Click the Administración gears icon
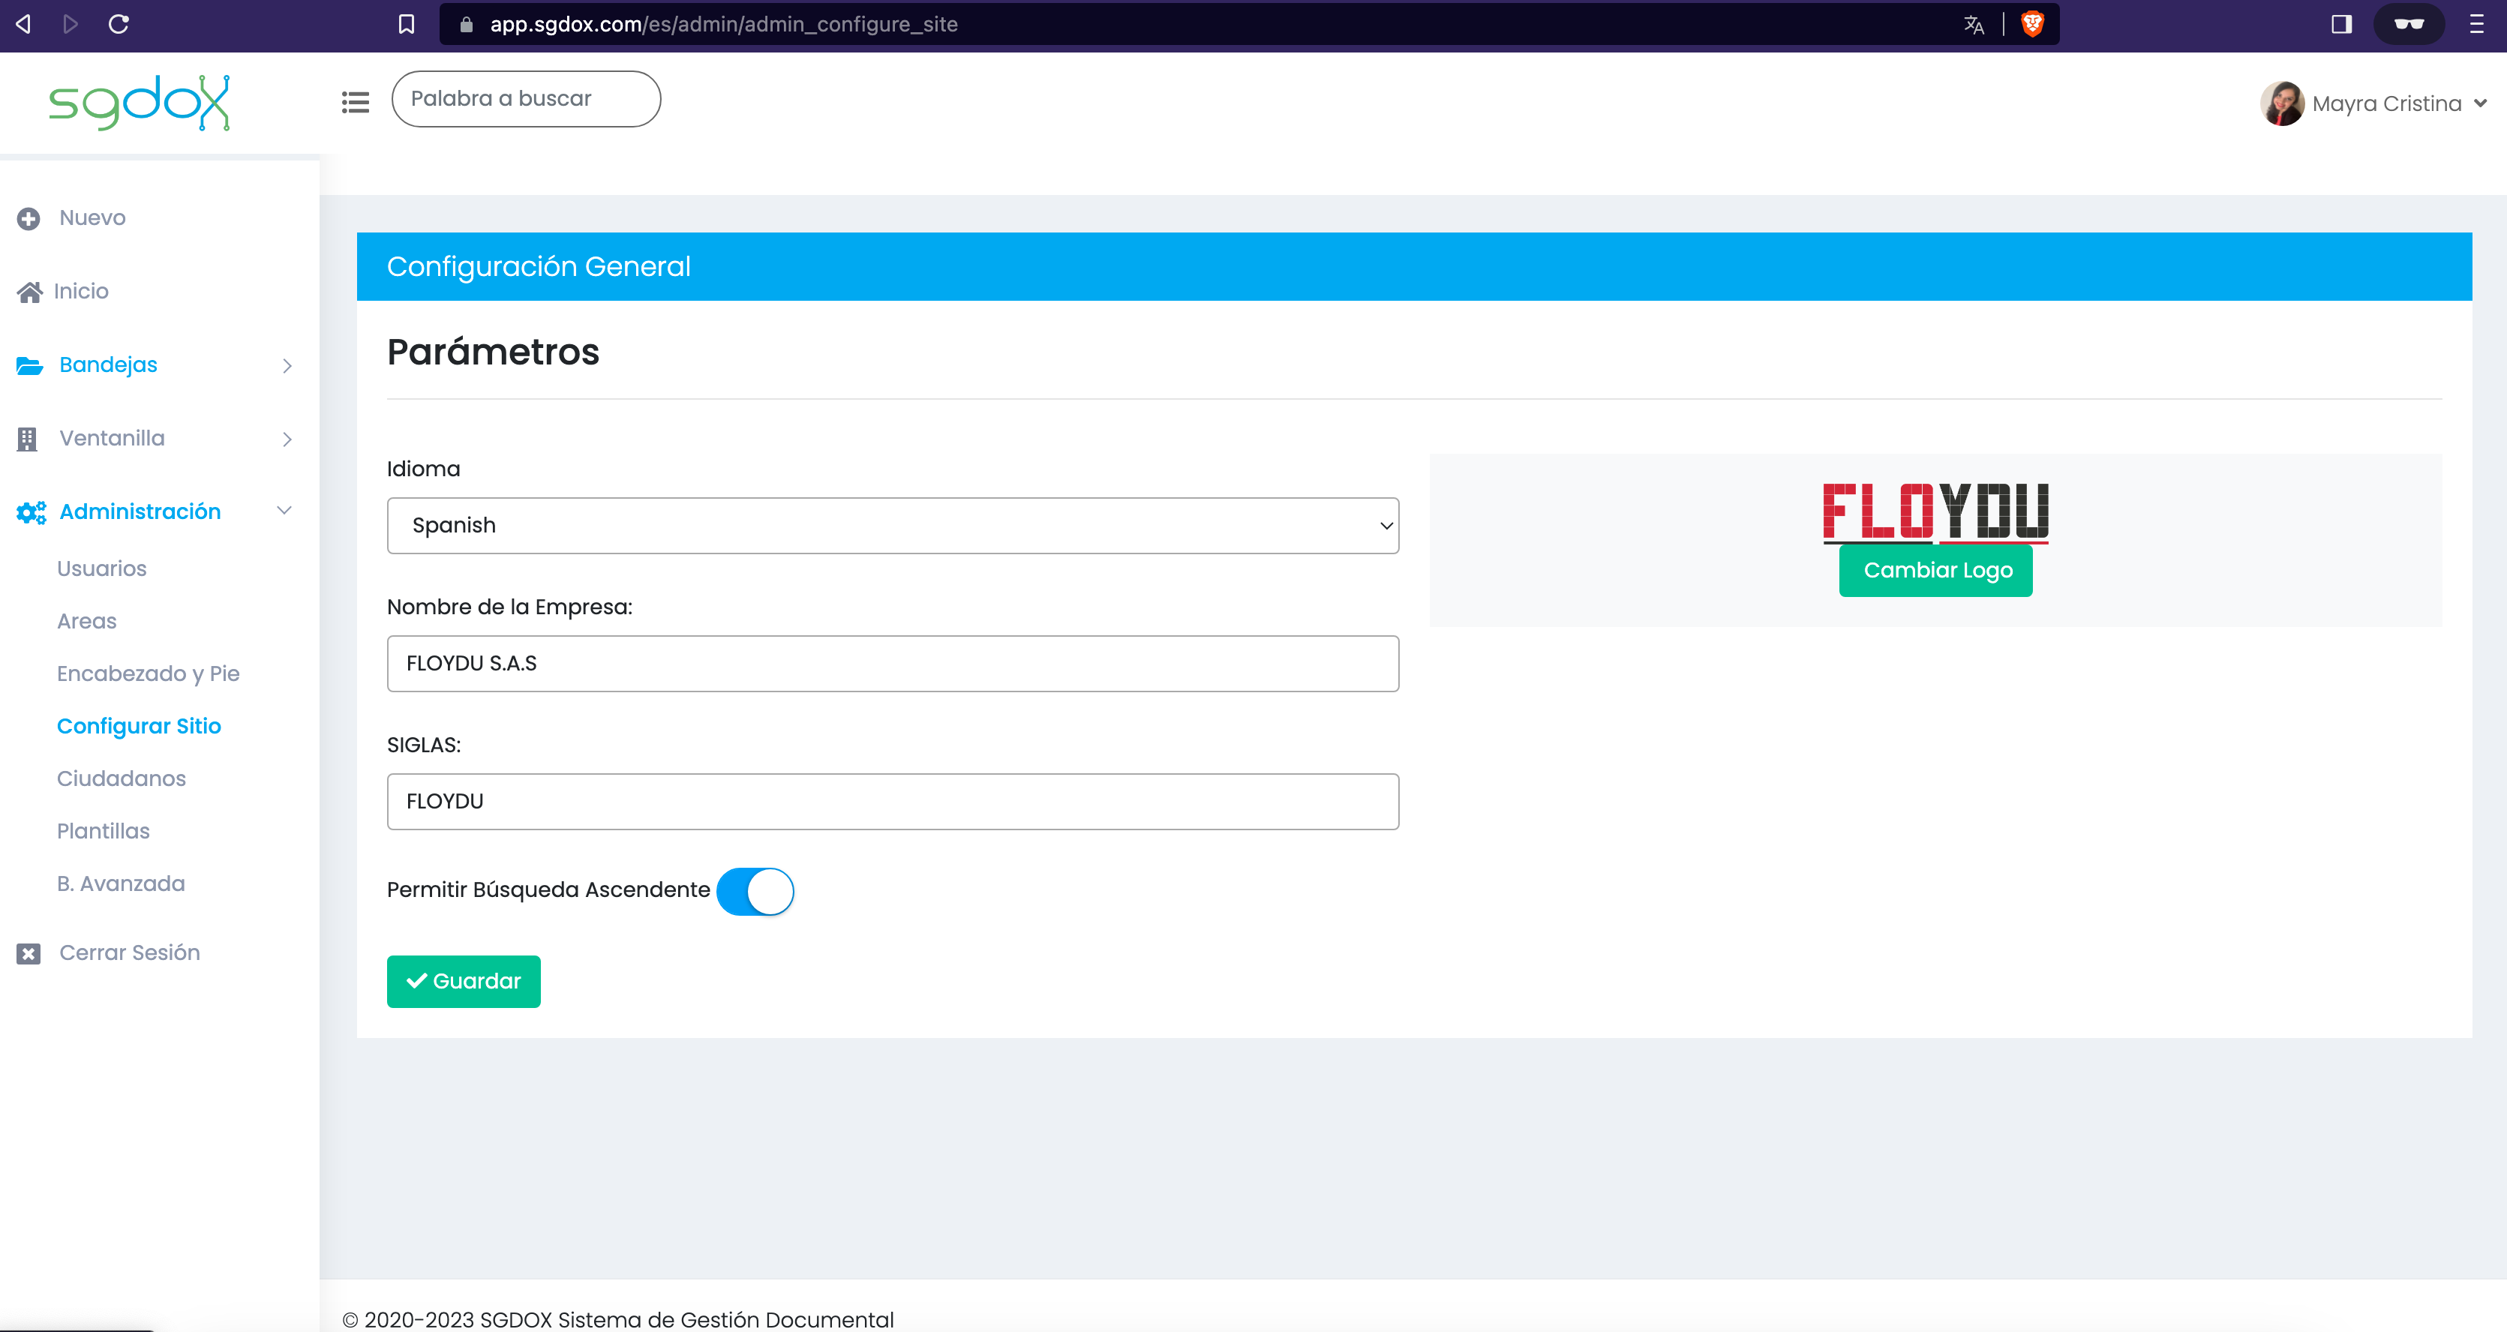Image resolution: width=2507 pixels, height=1332 pixels. (x=32, y=513)
